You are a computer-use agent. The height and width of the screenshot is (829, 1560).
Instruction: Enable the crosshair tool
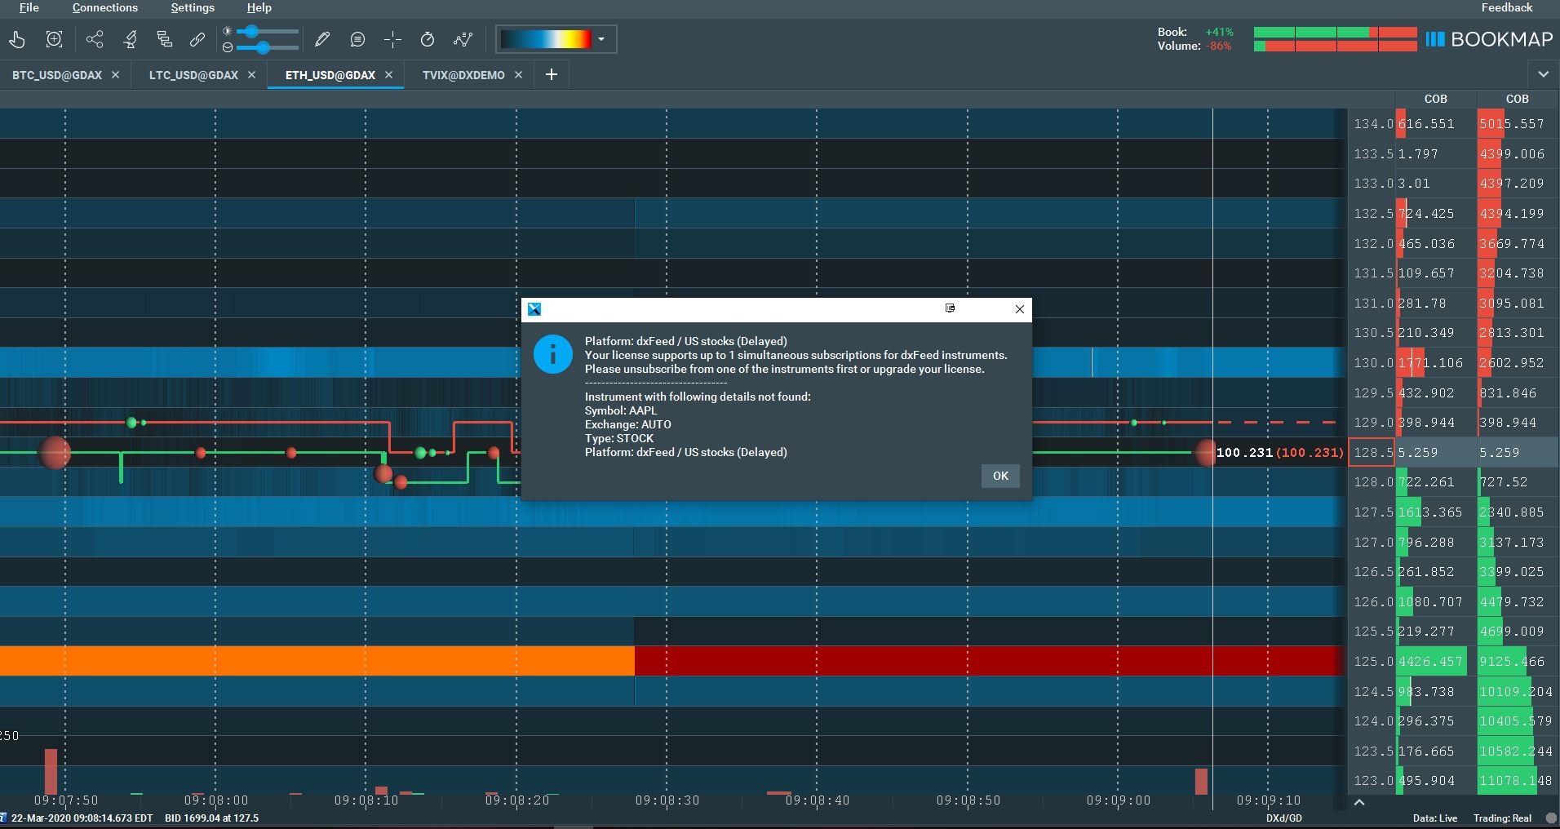click(x=392, y=39)
